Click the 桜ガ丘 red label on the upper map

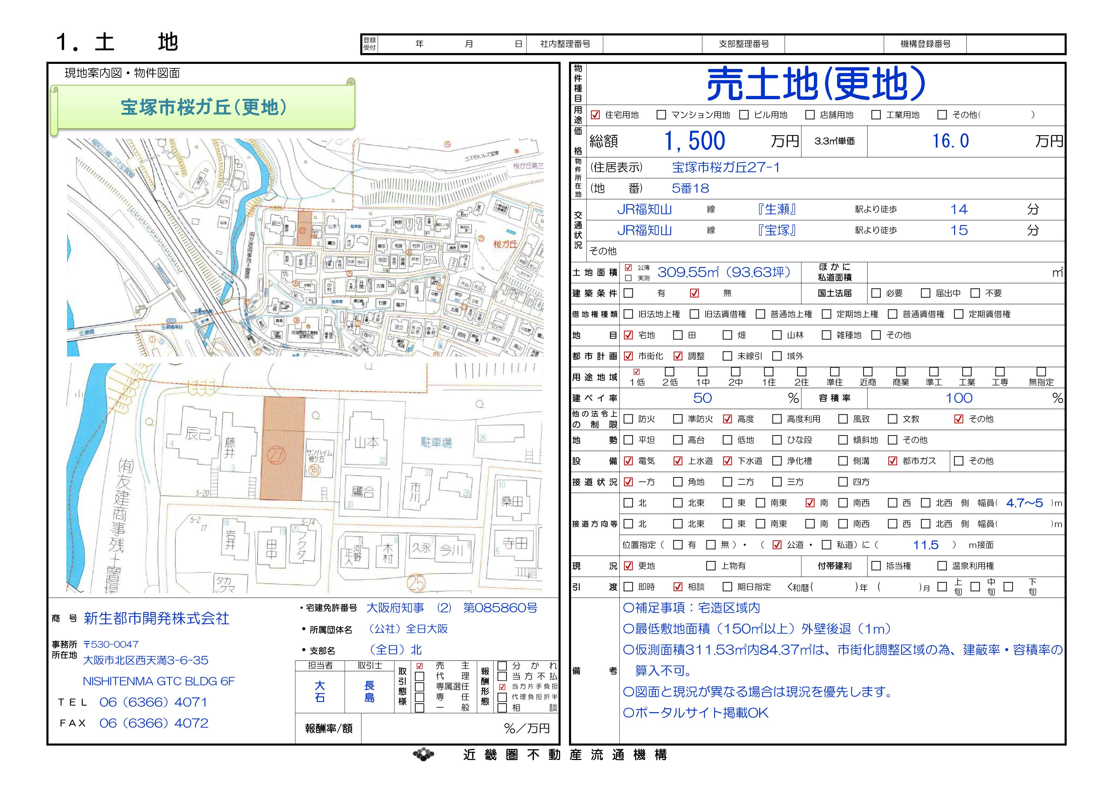505,244
